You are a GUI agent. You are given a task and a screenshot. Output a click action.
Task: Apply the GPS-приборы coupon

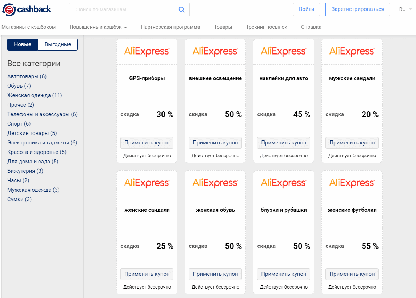[x=147, y=143]
